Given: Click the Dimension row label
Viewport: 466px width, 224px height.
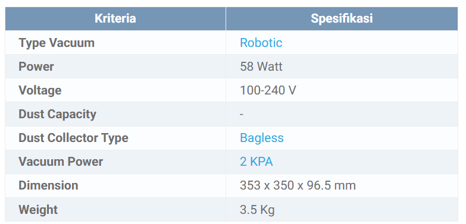Looking at the screenshot, I should click(x=48, y=185).
